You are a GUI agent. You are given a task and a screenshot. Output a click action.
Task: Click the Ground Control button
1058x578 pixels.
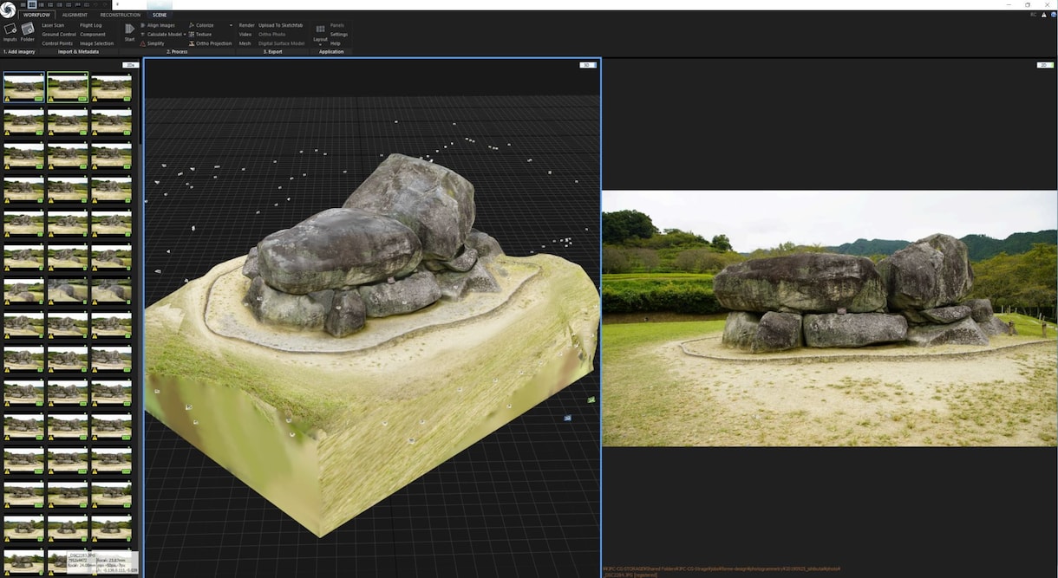coord(59,35)
